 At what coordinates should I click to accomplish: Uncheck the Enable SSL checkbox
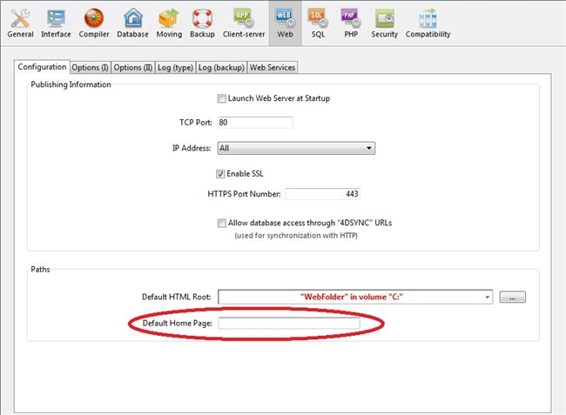(x=222, y=173)
